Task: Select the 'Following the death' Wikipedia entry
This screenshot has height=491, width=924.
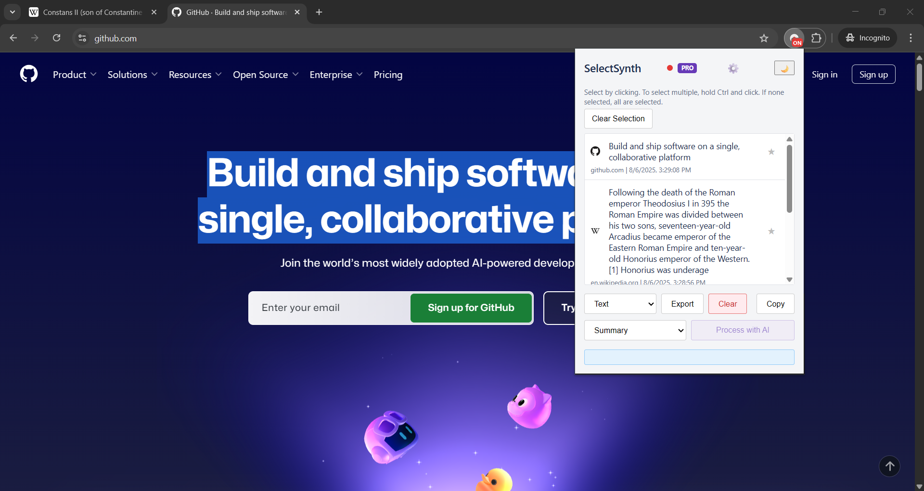Action: [684, 232]
